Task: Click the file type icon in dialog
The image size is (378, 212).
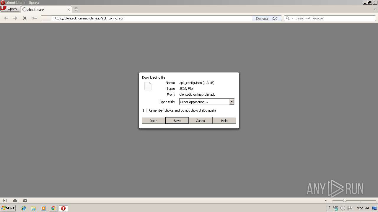Action: tap(148, 86)
